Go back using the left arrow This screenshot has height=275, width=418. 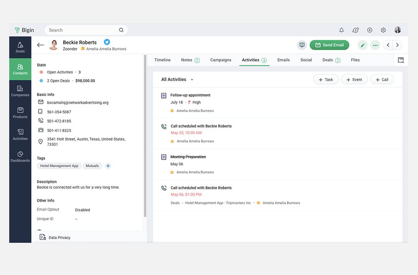[x=41, y=45]
